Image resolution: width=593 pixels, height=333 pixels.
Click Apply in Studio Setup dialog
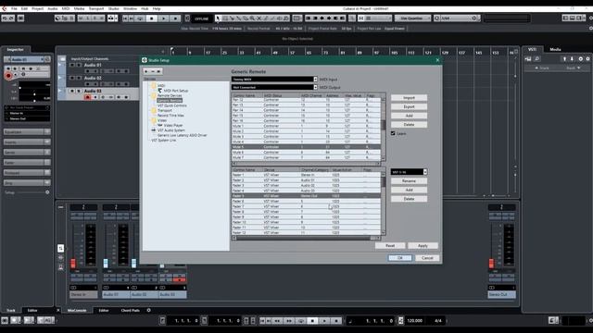(x=423, y=246)
